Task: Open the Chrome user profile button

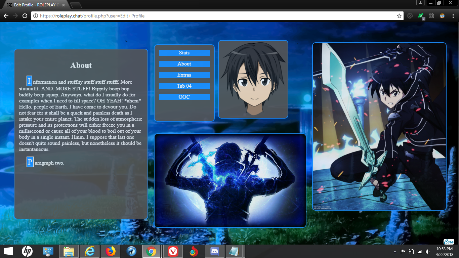Action: pos(420,3)
